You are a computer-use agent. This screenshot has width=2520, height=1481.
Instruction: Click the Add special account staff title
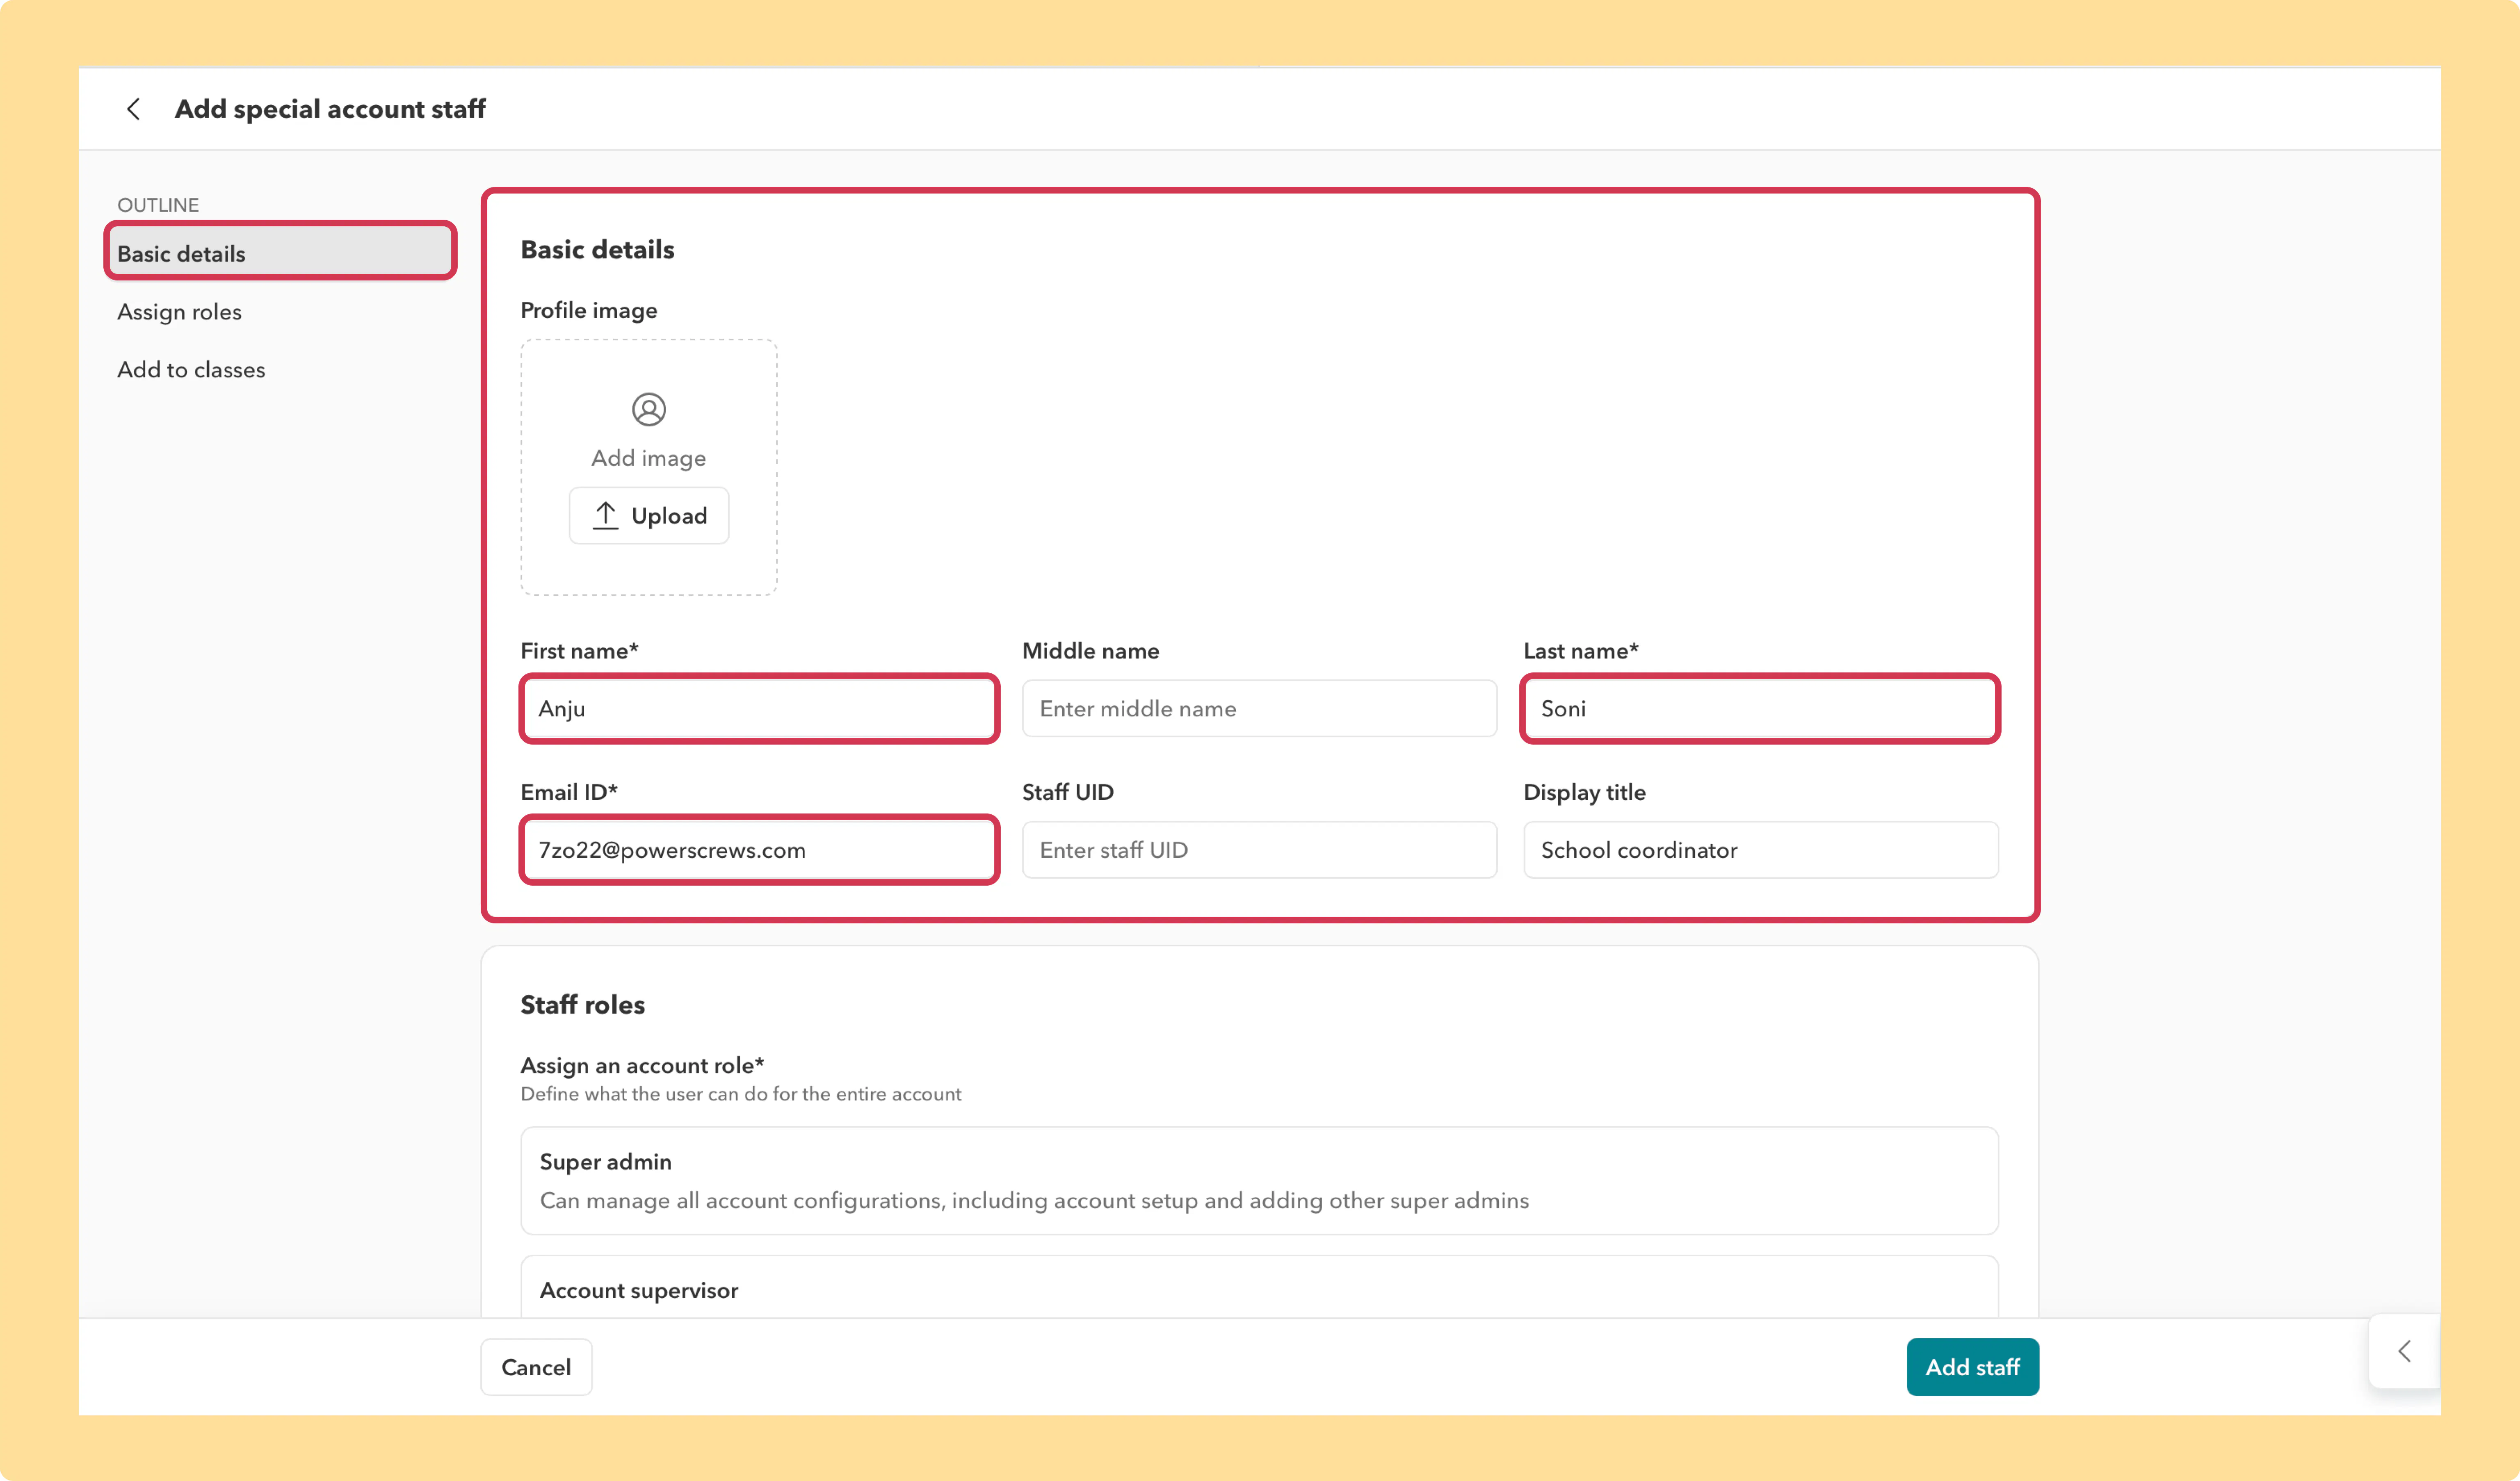[x=330, y=109]
